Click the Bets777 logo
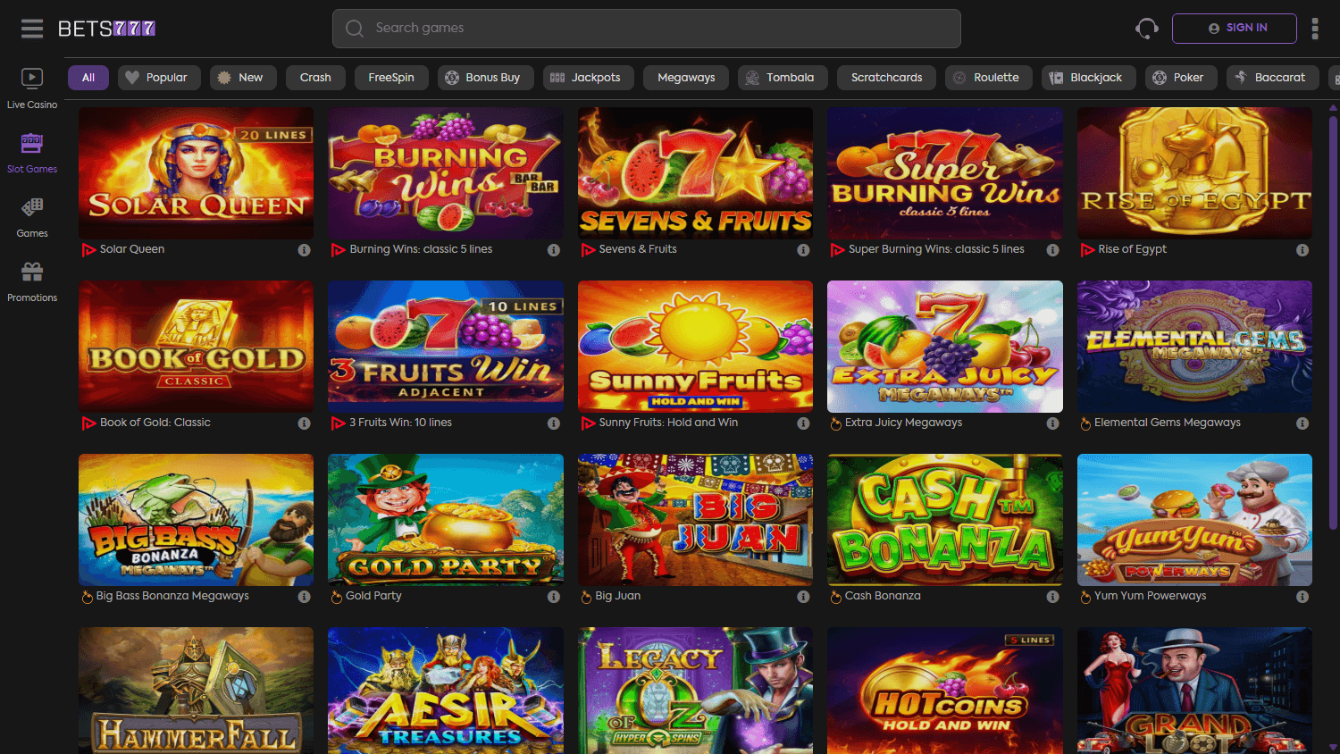This screenshot has height=754, width=1340. (x=106, y=28)
